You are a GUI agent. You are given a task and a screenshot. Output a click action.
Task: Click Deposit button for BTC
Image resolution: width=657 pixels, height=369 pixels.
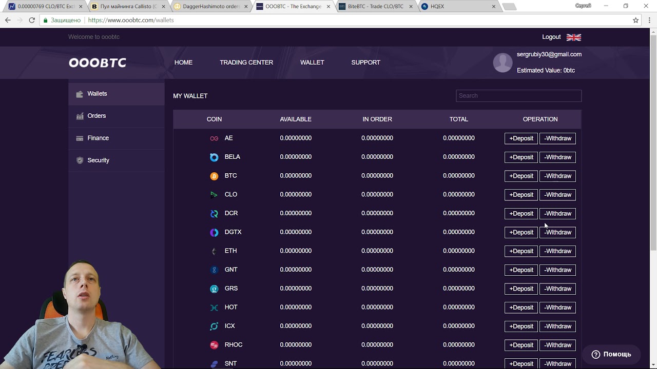(x=521, y=176)
